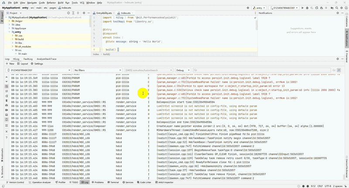Click the log search input field

coord(262,70)
